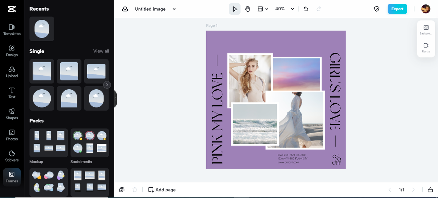The width and height of the screenshot is (438, 198).
Task: Open the layers icon at bottom right
Action: pos(430,190)
